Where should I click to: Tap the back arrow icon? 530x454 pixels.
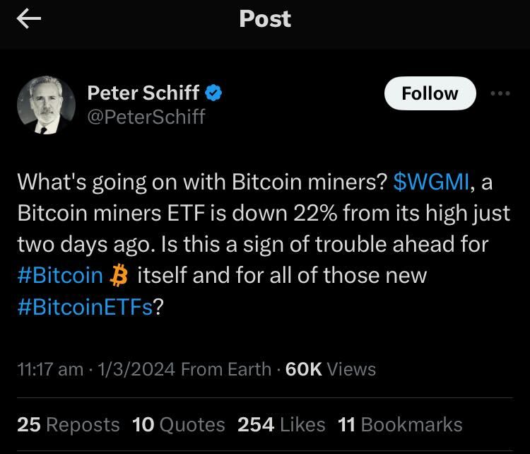(30, 20)
